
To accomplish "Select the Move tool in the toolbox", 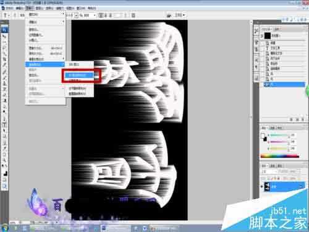I will tap(4, 37).
